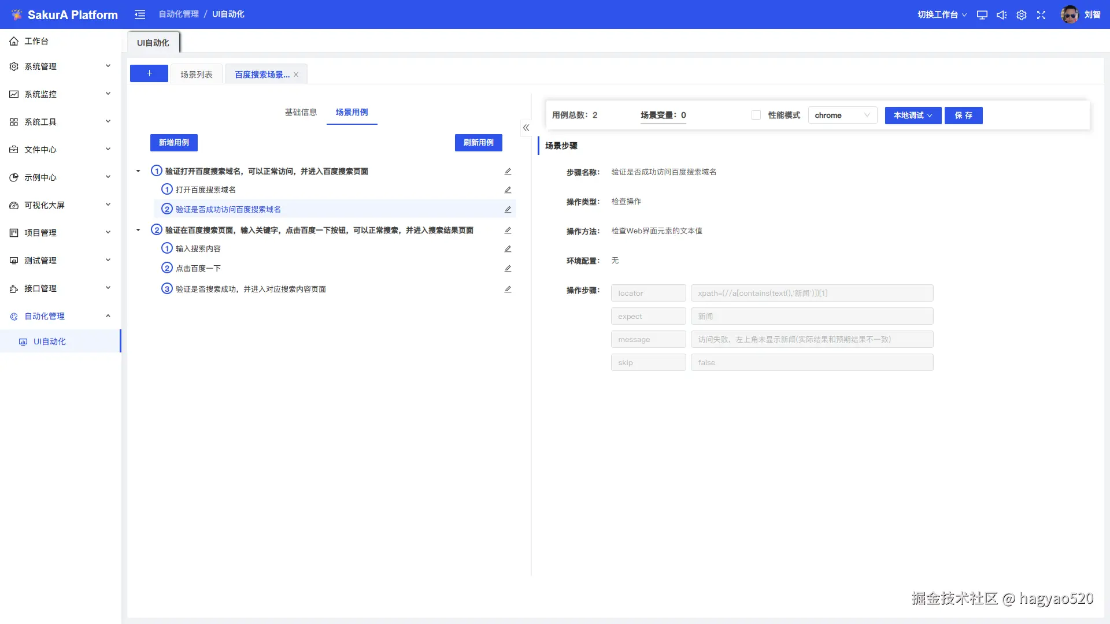Click the monitor screen icon in header

pyautogui.click(x=982, y=15)
